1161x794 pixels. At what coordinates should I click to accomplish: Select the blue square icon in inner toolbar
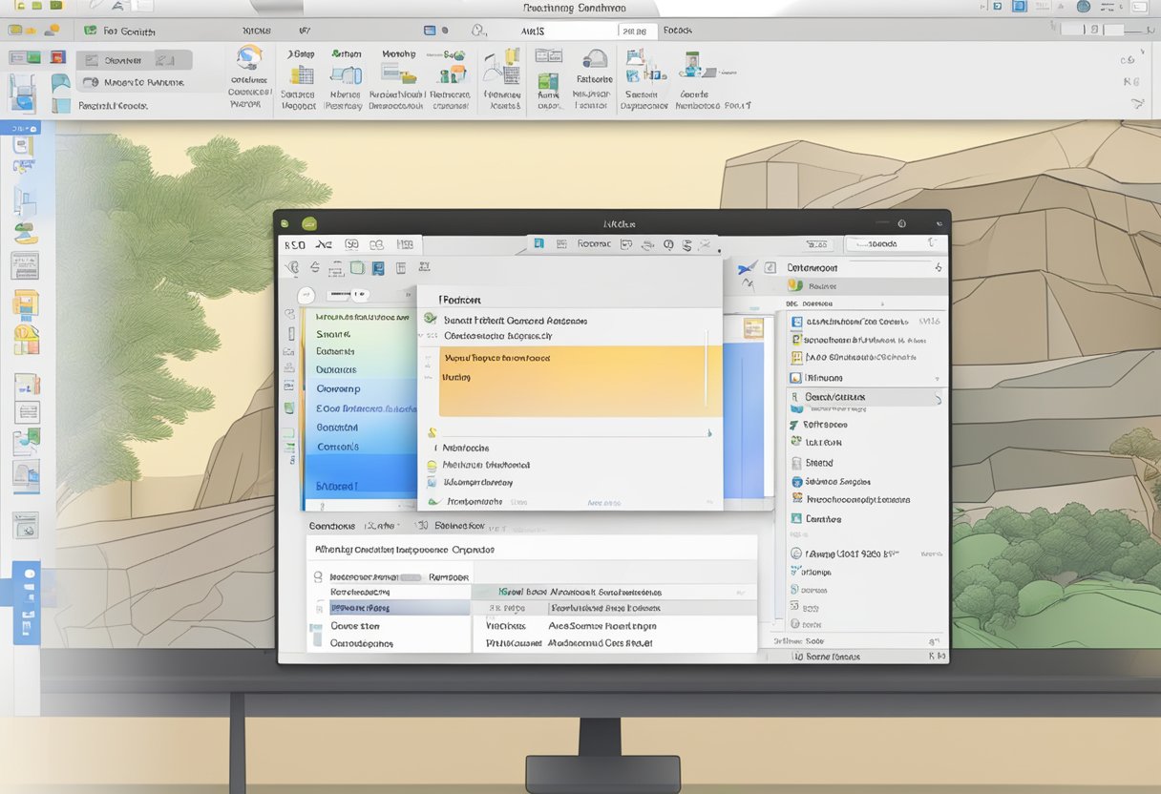click(377, 268)
